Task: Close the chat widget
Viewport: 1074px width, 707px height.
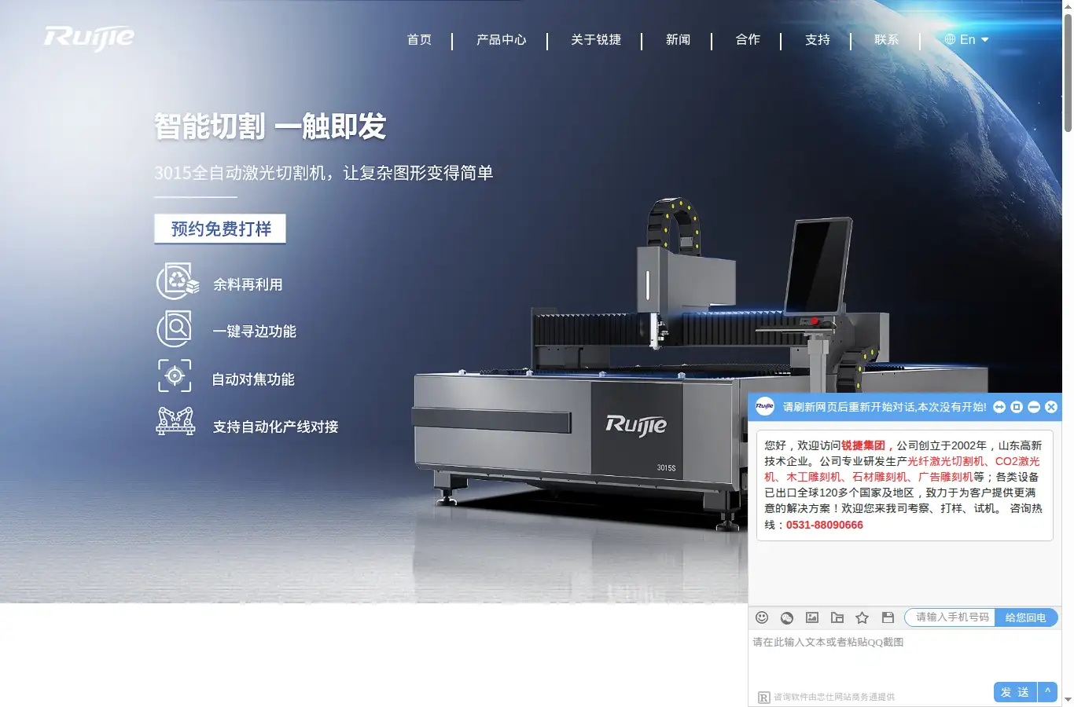Action: 1051,407
